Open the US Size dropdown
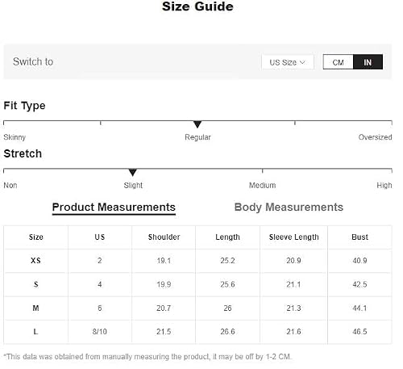This screenshot has width=403, height=369. tap(288, 62)
